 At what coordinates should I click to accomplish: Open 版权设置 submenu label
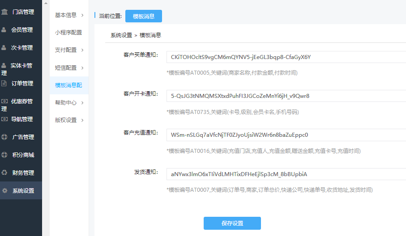pyautogui.click(x=66, y=120)
